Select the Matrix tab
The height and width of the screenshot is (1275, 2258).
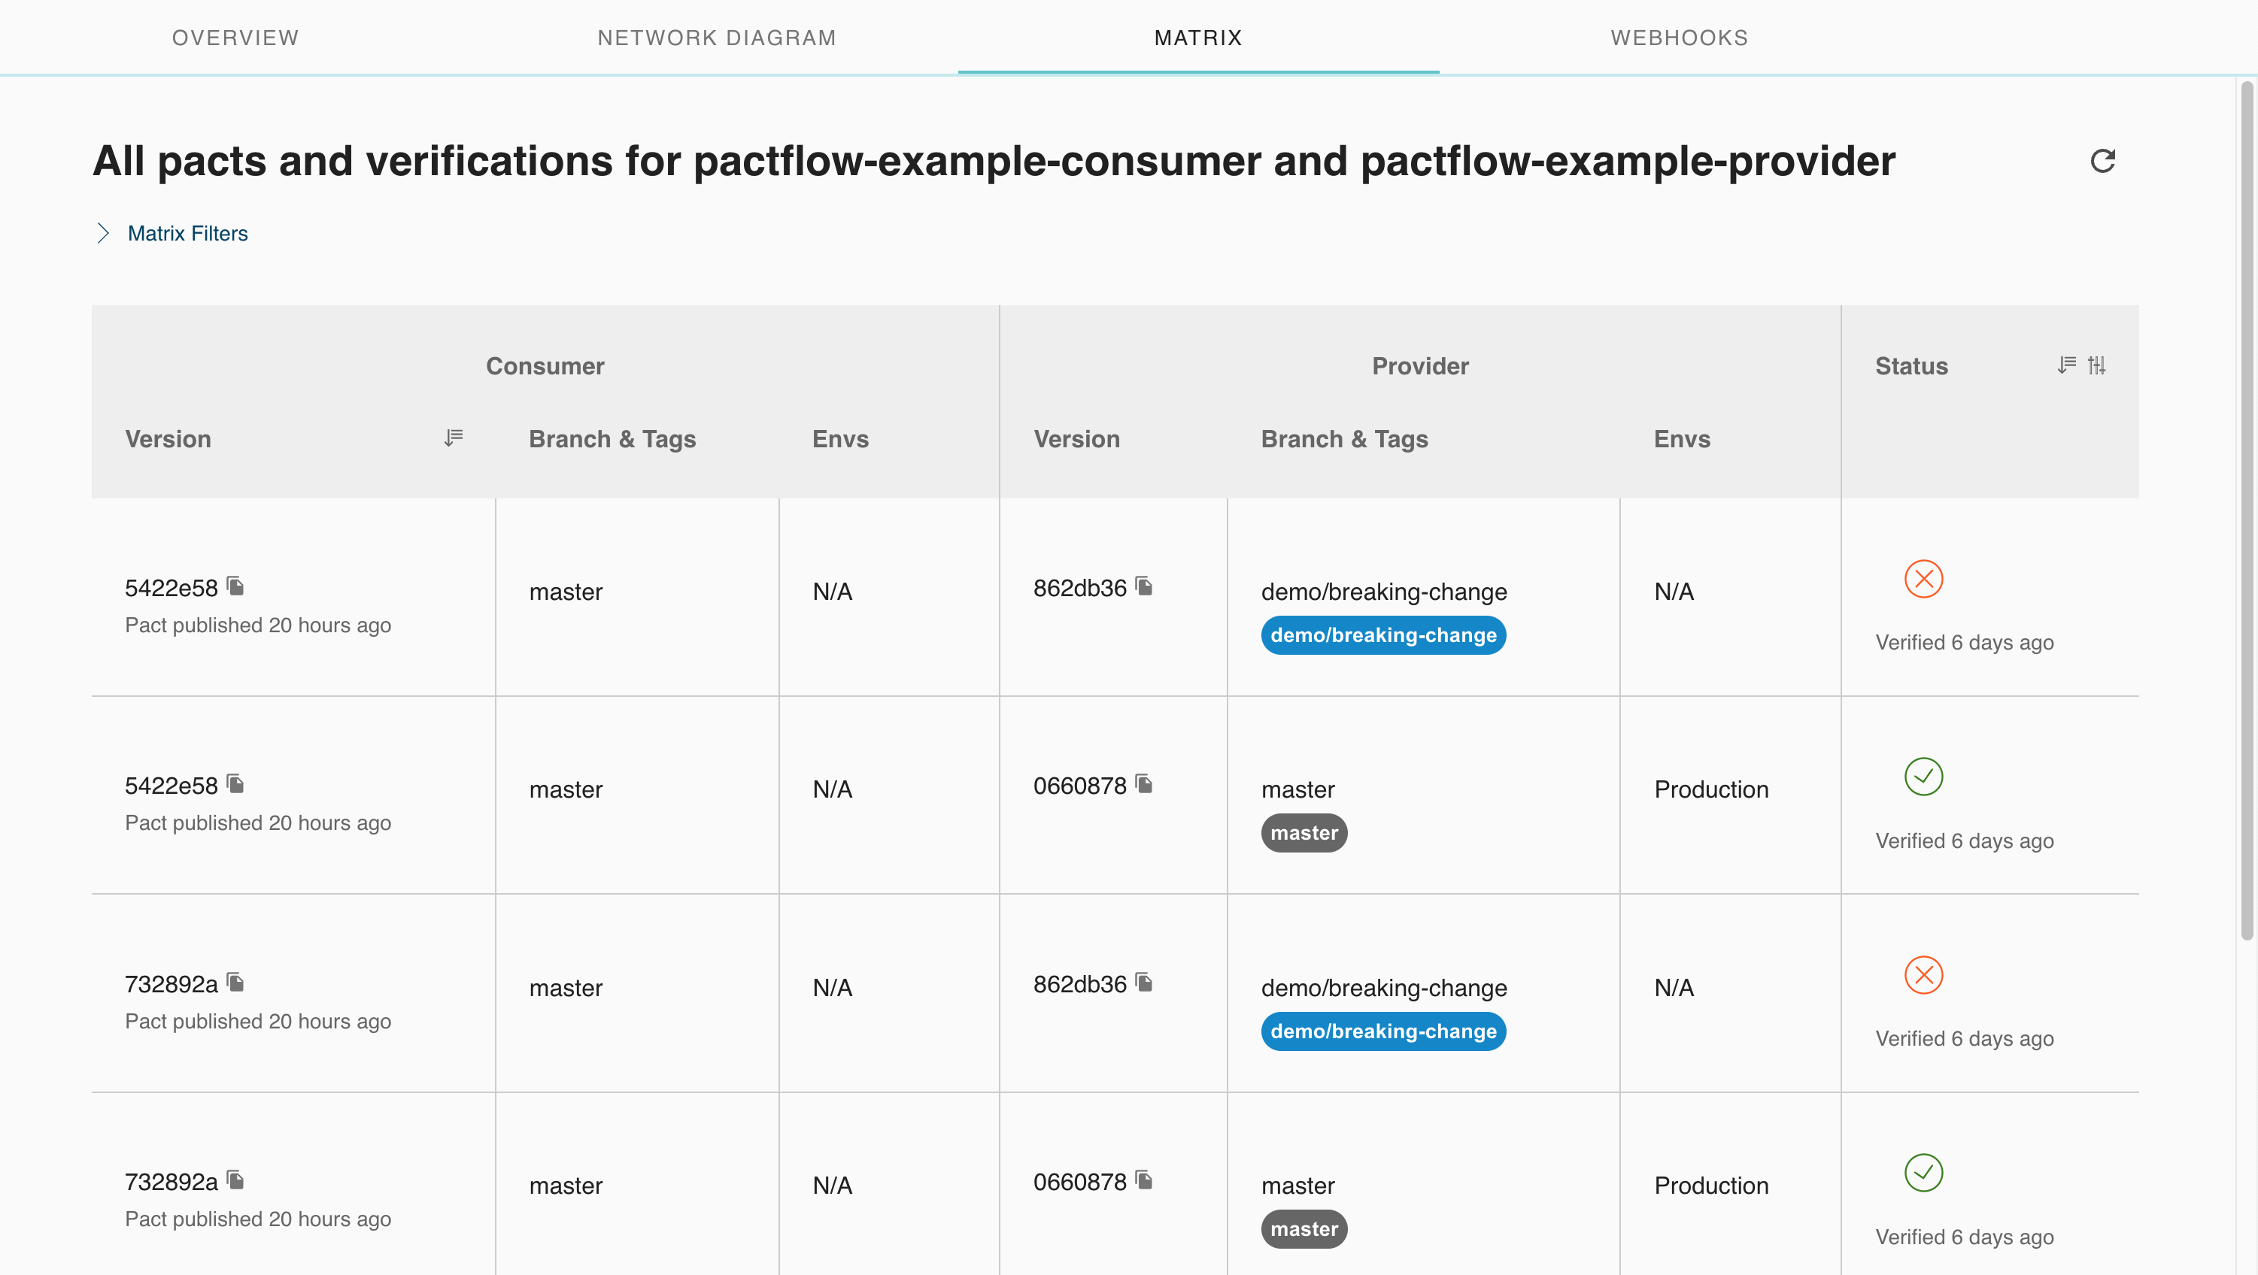[1198, 38]
